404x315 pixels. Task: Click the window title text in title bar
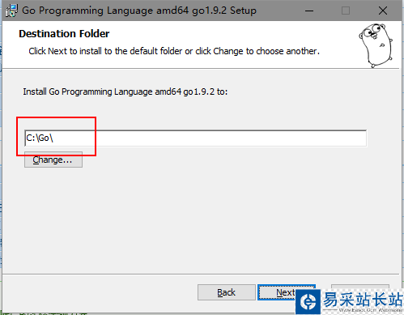point(139,11)
